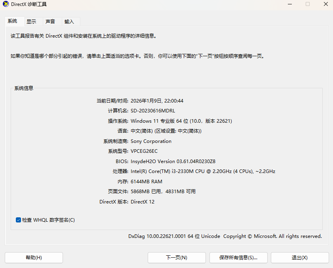
Task: Click the 当前日期/时间 label
Action: (112, 101)
